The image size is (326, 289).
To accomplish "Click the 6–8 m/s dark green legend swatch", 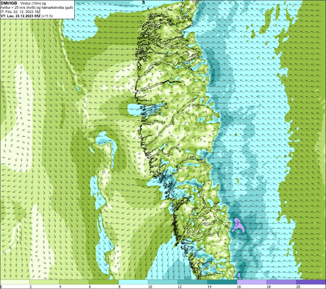I will coord(104,282).
